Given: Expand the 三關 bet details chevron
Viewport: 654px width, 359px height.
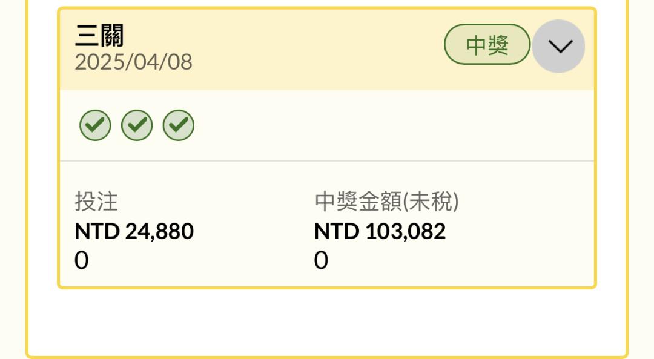Looking at the screenshot, I should pos(560,46).
